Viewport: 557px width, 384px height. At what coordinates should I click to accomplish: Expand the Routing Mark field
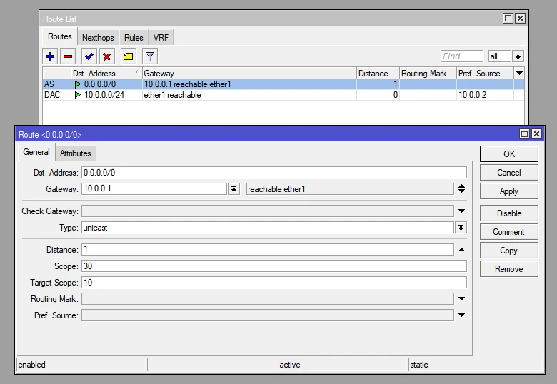461,299
